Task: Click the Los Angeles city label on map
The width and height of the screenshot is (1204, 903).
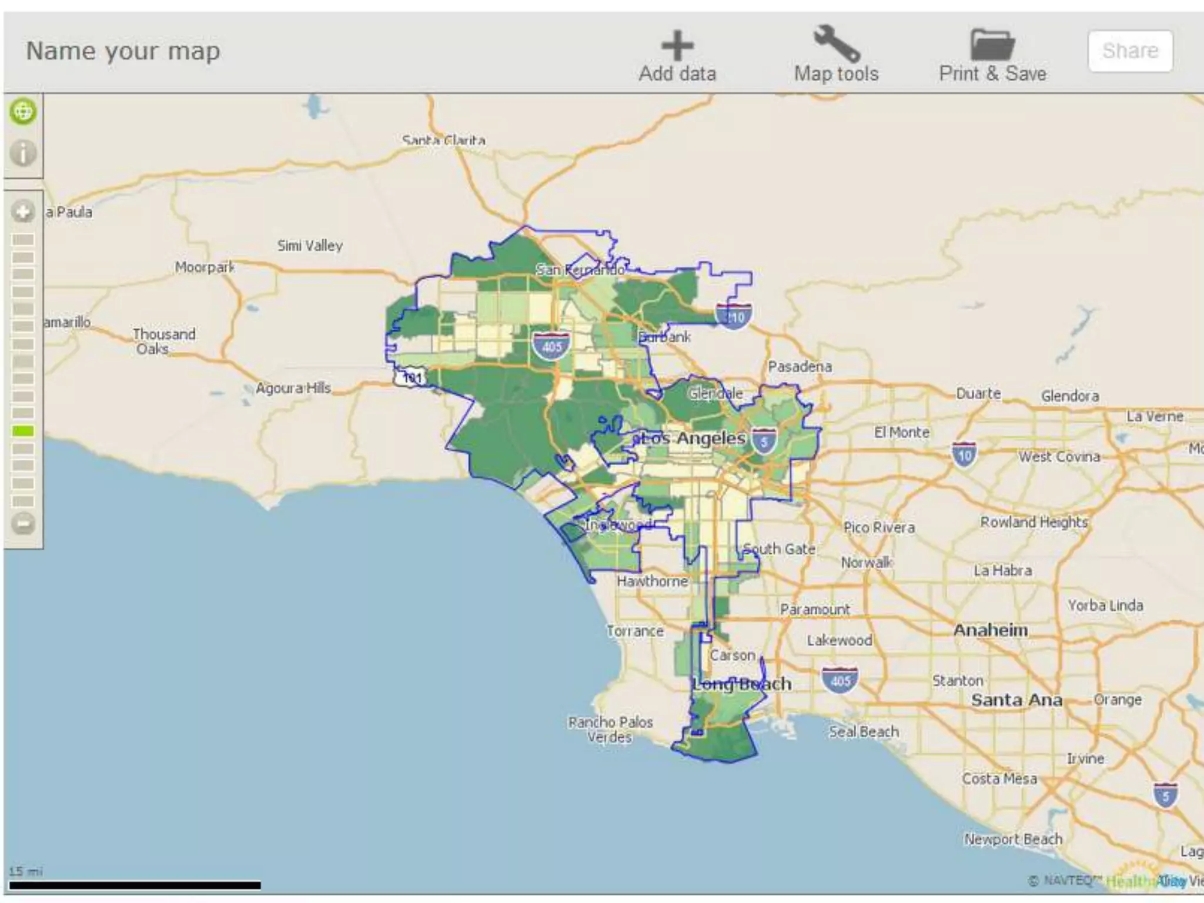Action: pyautogui.click(x=694, y=438)
